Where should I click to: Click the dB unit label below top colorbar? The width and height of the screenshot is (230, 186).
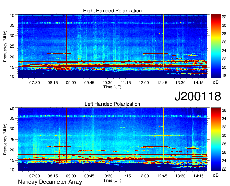[216, 82]
